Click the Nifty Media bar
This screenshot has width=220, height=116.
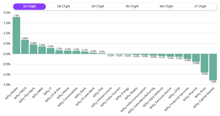[x=16, y=36]
